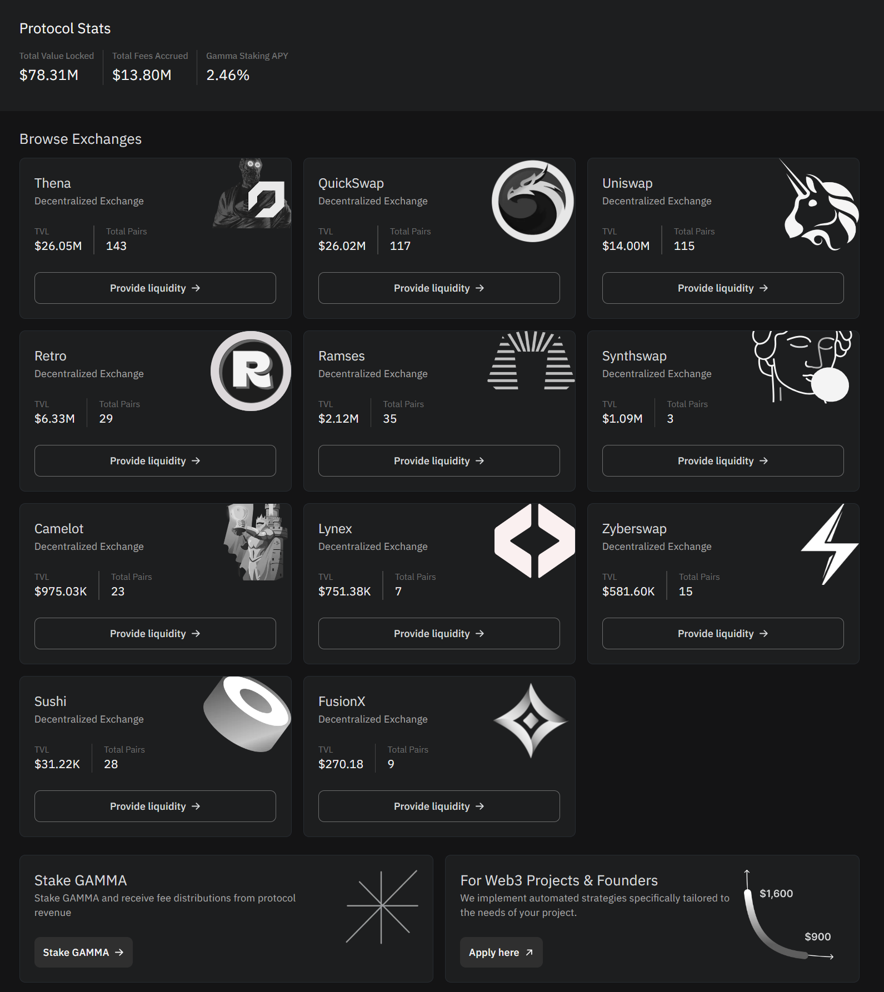884x992 pixels.
Task: Click the FusionX star logo
Action: pyautogui.click(x=531, y=720)
